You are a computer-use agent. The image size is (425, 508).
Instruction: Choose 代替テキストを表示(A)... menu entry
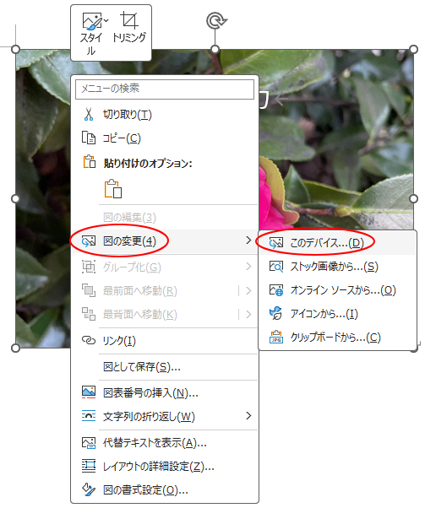pos(165,442)
